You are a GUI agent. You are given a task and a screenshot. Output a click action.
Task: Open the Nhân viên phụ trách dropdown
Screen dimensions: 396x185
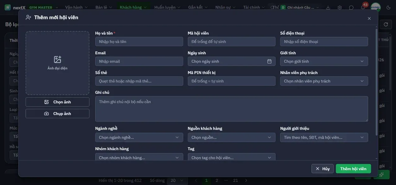[x=324, y=81]
